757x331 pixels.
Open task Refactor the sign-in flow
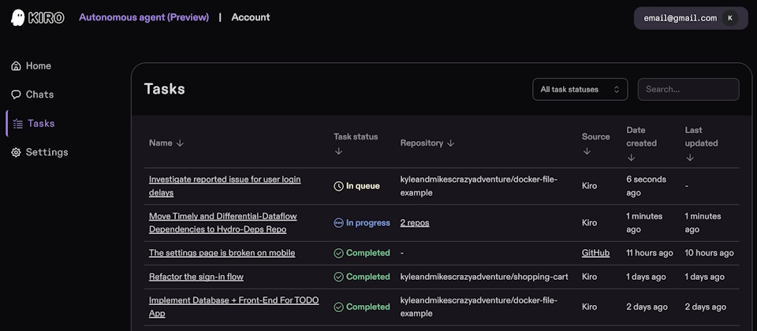196,277
